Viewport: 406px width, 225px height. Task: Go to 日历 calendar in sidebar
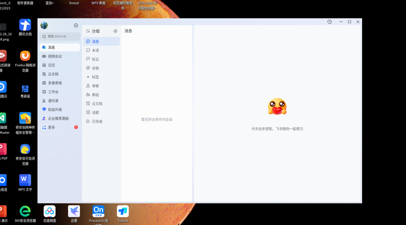tap(51, 65)
